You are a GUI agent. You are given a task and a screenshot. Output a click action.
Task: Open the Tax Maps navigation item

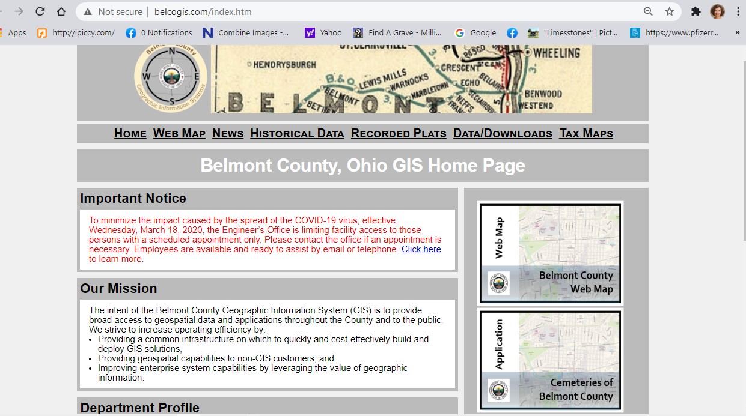tap(585, 133)
